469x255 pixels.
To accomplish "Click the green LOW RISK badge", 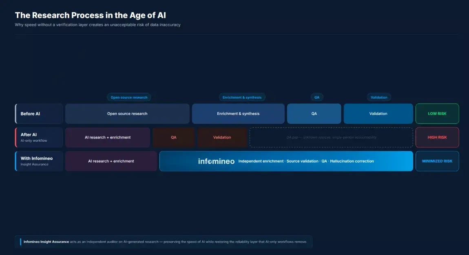I will point(437,114).
